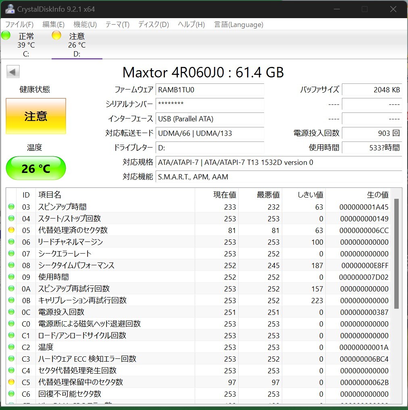This screenshot has height=410, width=408.
Task: Open the 言語(Language) menu
Action: click(238, 25)
